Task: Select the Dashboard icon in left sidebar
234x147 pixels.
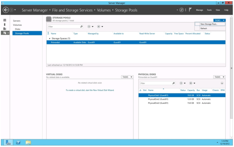Action: coord(5,20)
